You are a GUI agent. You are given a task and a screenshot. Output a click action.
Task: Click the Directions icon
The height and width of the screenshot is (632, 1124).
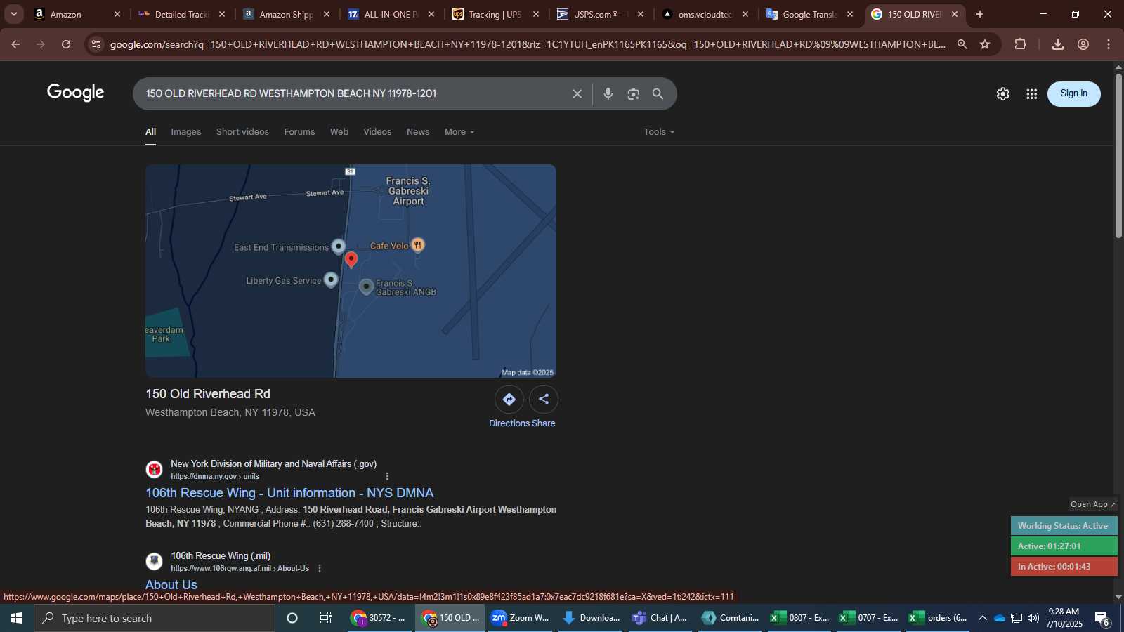pyautogui.click(x=509, y=399)
